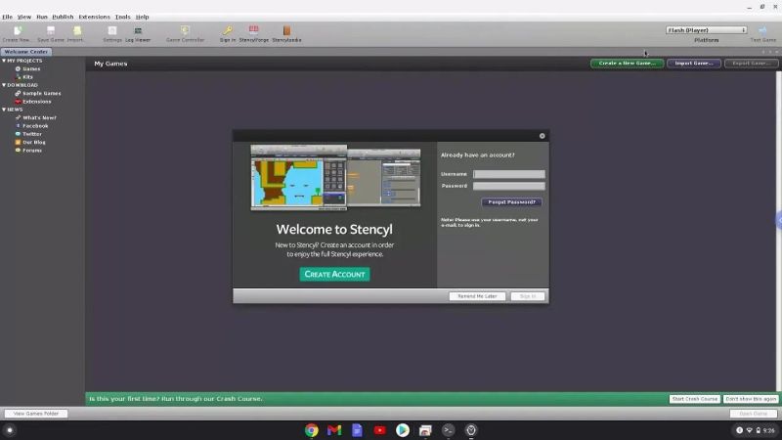Open the Tools menu
Viewport: 782px width, 440px height.
pyautogui.click(x=123, y=17)
